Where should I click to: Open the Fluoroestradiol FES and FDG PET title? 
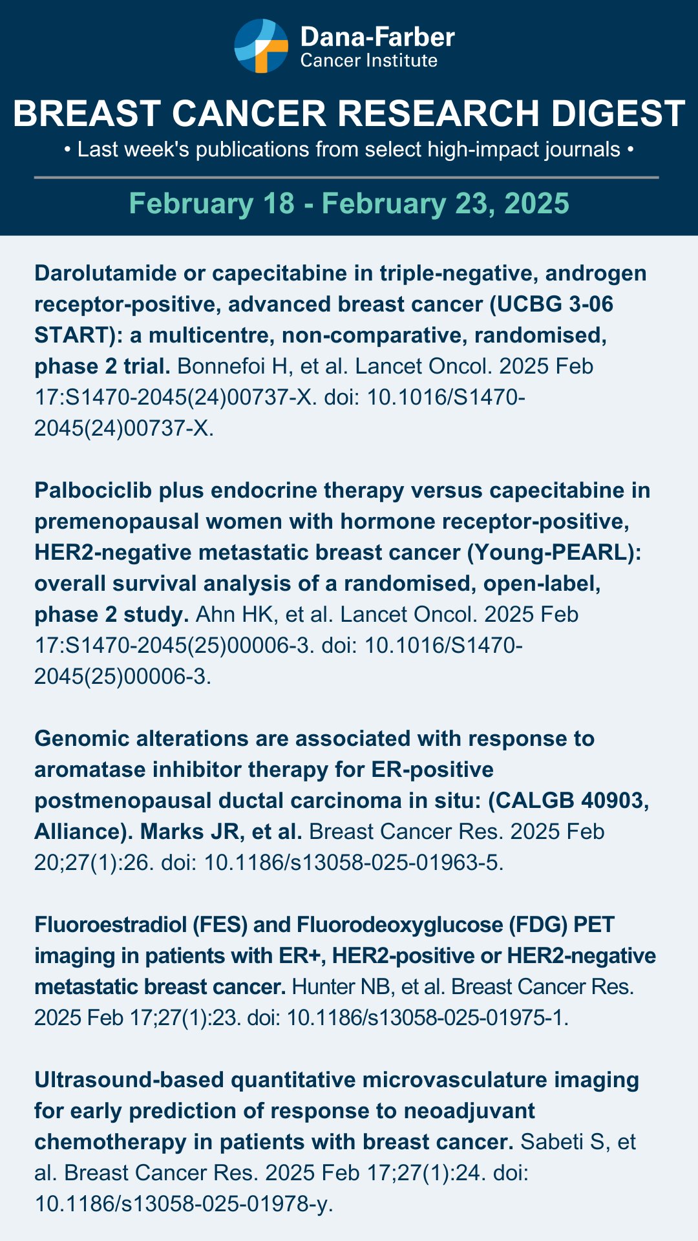[345, 955]
